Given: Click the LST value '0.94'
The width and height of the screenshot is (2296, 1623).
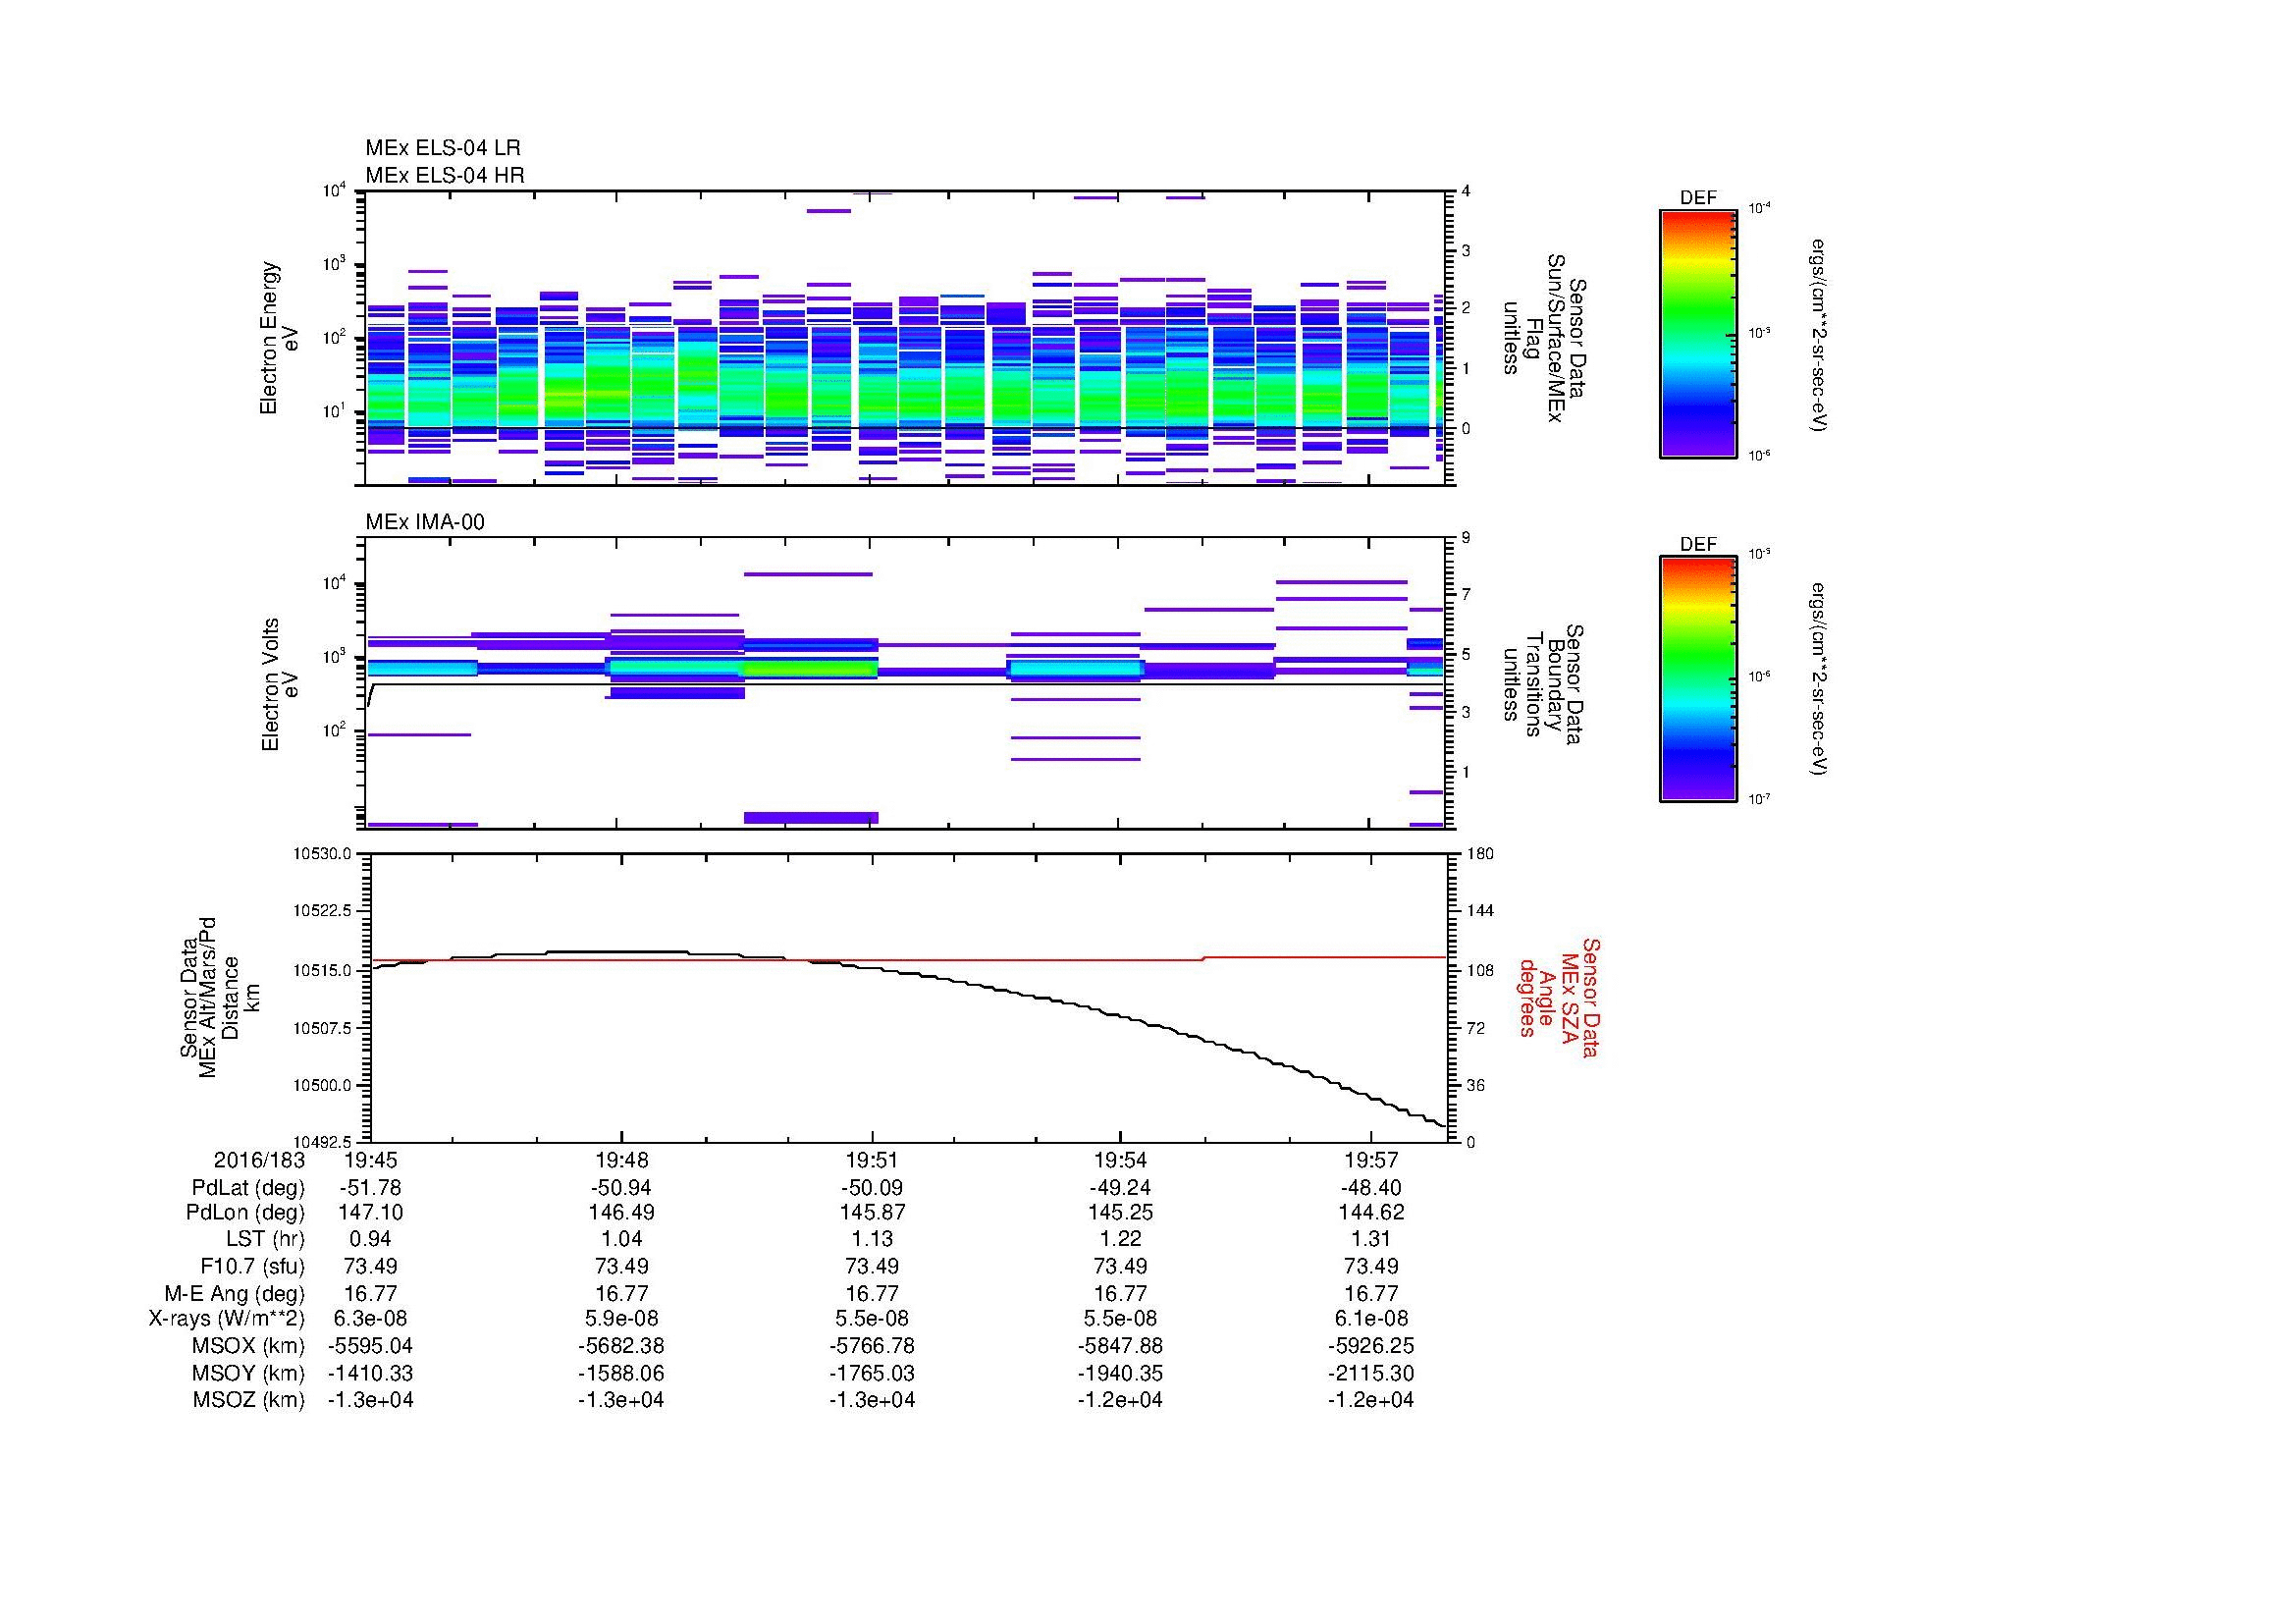Looking at the screenshot, I should (x=370, y=1239).
